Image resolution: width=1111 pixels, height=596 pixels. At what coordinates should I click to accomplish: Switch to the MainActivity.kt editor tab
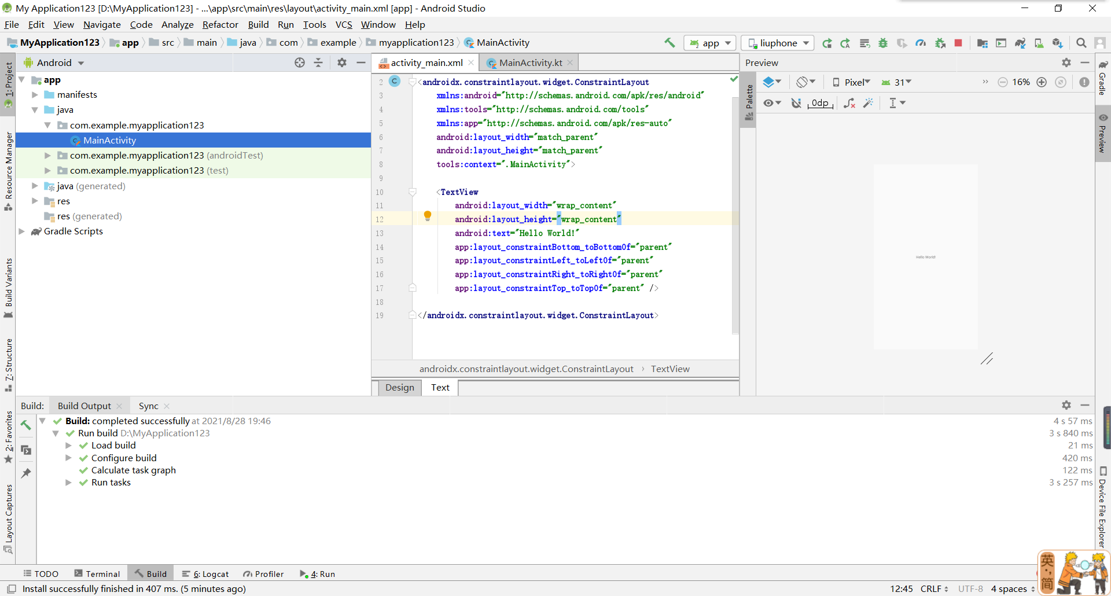[530, 62]
